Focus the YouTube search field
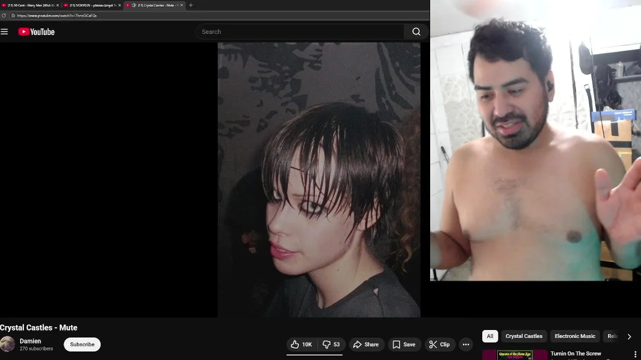The height and width of the screenshot is (360, 641). (299, 31)
